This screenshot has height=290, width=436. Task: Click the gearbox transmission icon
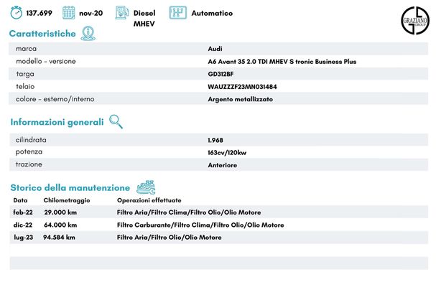coord(177,13)
